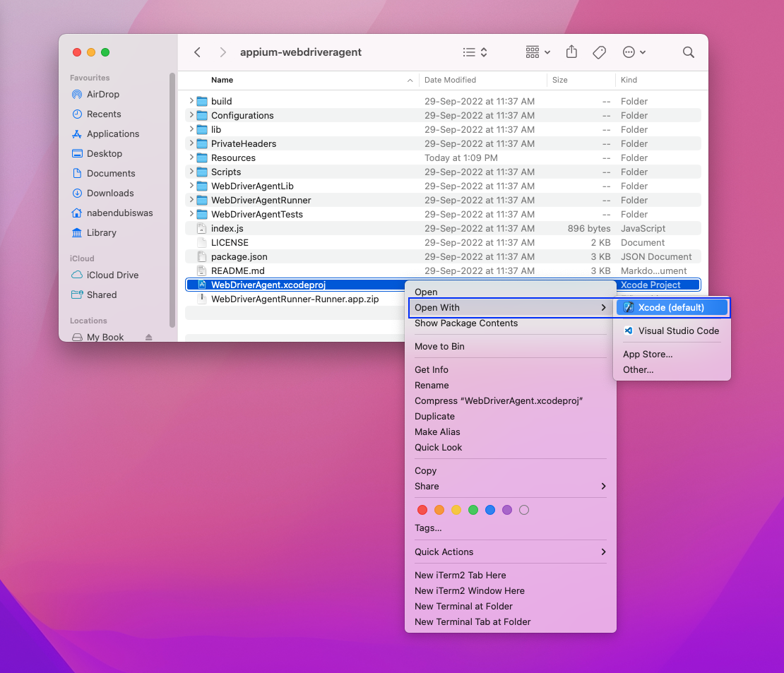Apply the green tag color
This screenshot has height=673, width=784.
pos(473,510)
